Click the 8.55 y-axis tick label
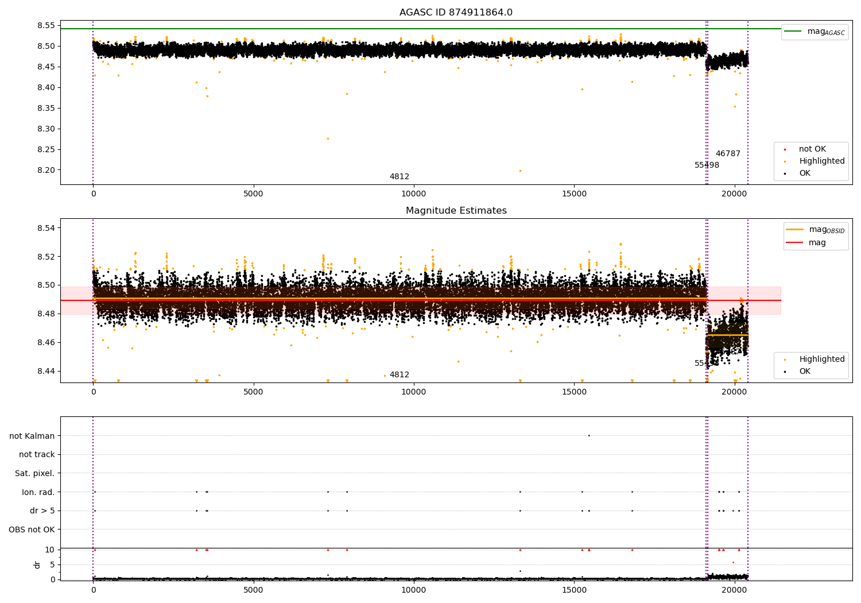Screen dimensions: 861x603 [45, 25]
